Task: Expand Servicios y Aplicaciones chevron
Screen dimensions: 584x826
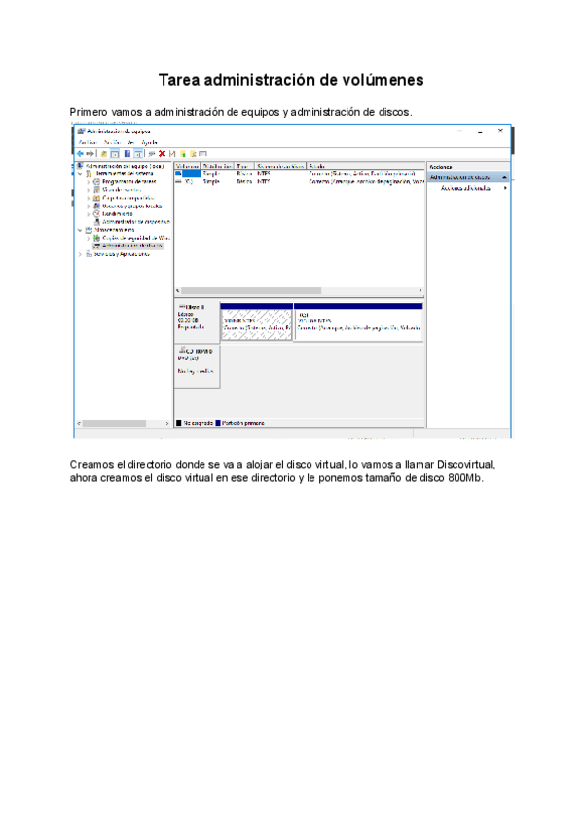Action: point(80,254)
